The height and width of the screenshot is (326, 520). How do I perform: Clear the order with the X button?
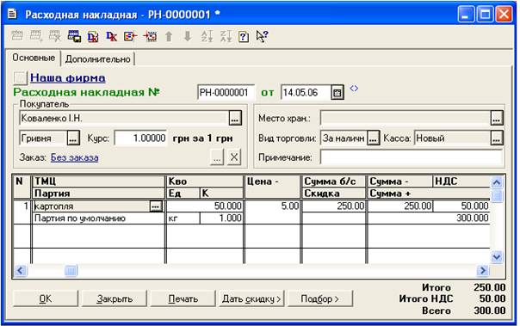tap(234, 157)
